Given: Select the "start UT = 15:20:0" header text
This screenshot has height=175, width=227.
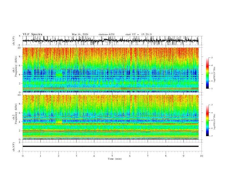Looking at the screenshot, I should (x=138, y=34).
